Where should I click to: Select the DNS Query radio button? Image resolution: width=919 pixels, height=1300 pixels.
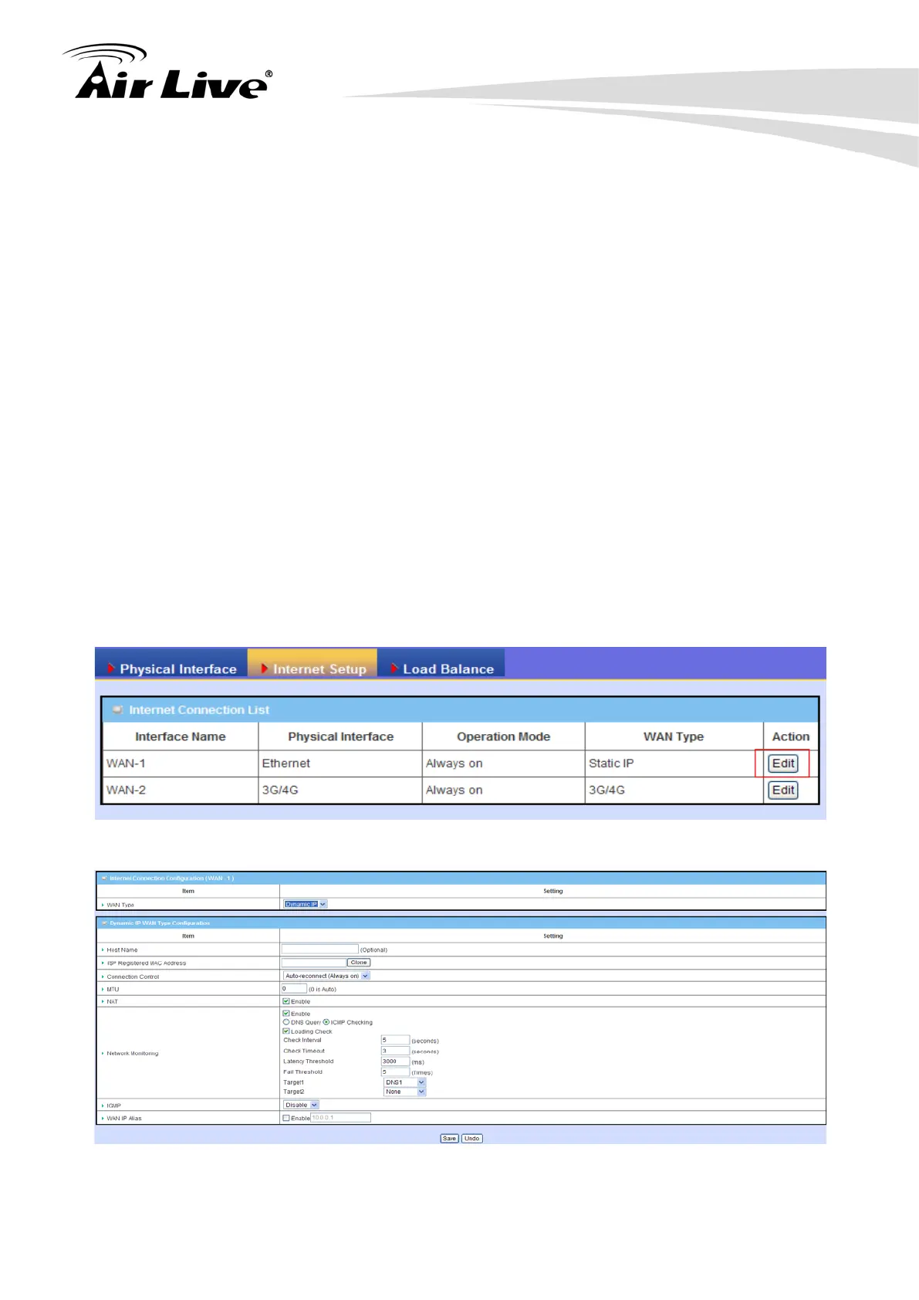286,1022
